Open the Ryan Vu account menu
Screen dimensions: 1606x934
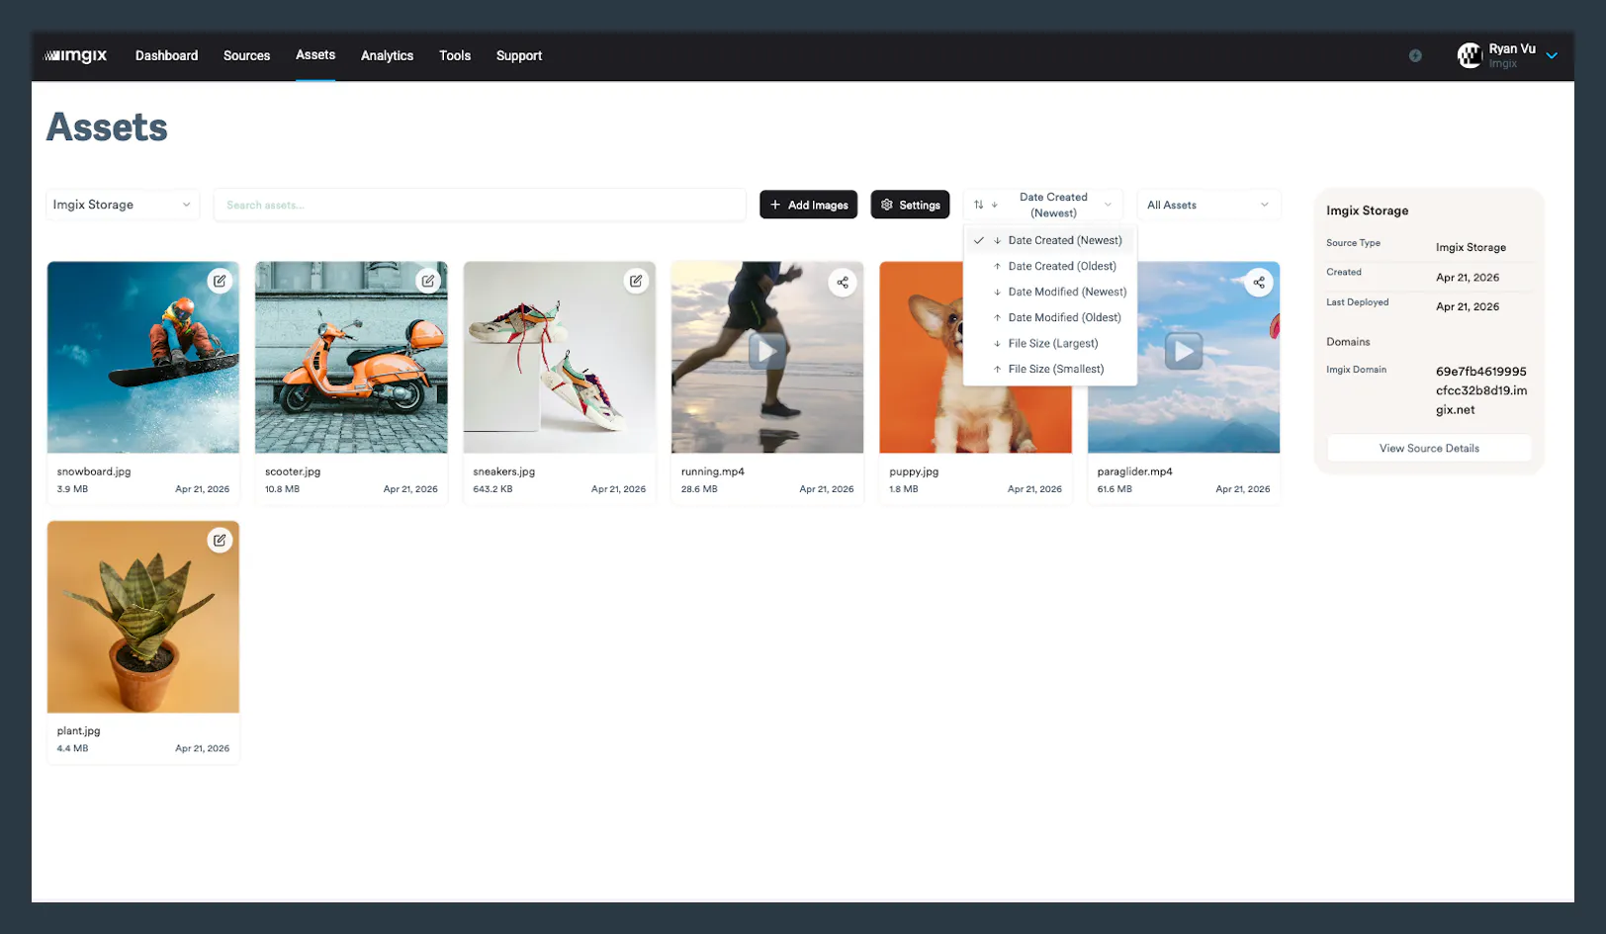[1506, 55]
